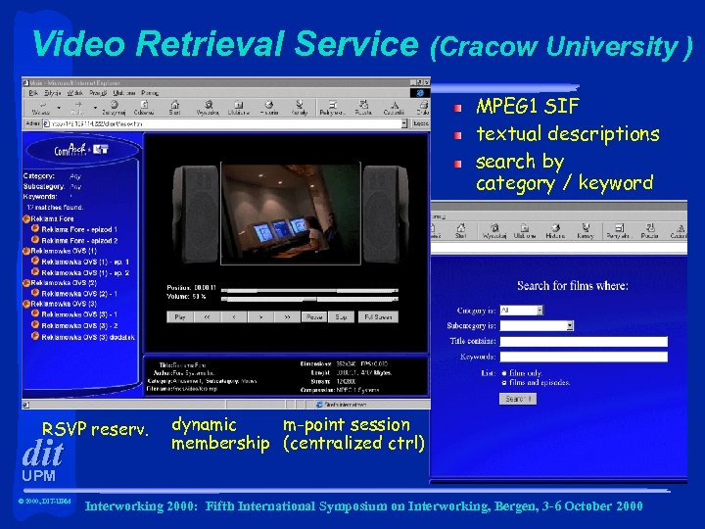
Task: Open the Plik menu
Action: pos(33,93)
